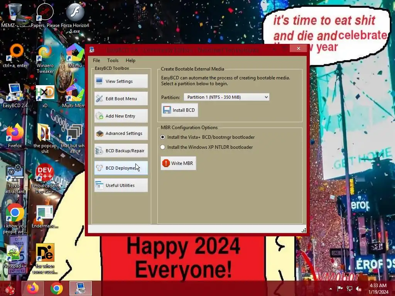Select Notepad++ desktop shortcut
The height and width of the screenshot is (296, 395).
[15, 257]
